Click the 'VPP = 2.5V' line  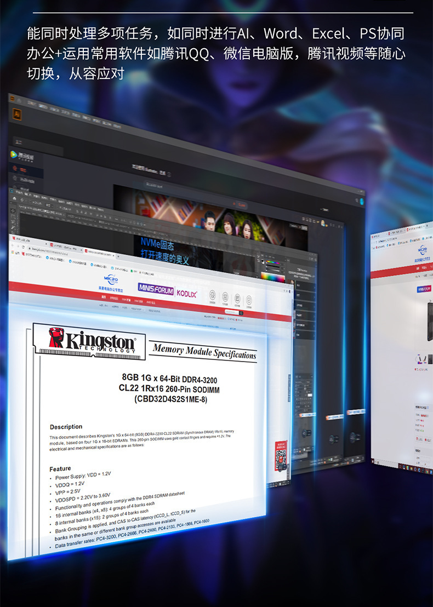pyautogui.click(x=67, y=492)
